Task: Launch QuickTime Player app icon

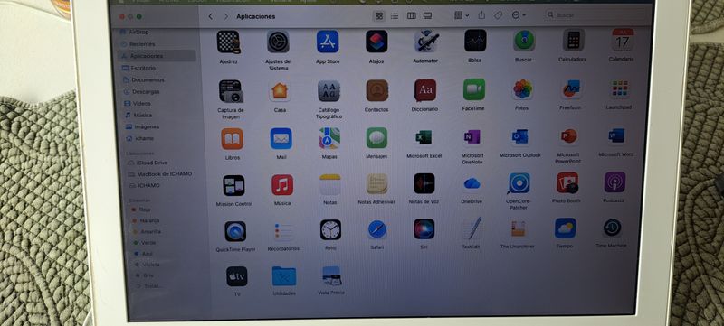Action: [x=235, y=231]
